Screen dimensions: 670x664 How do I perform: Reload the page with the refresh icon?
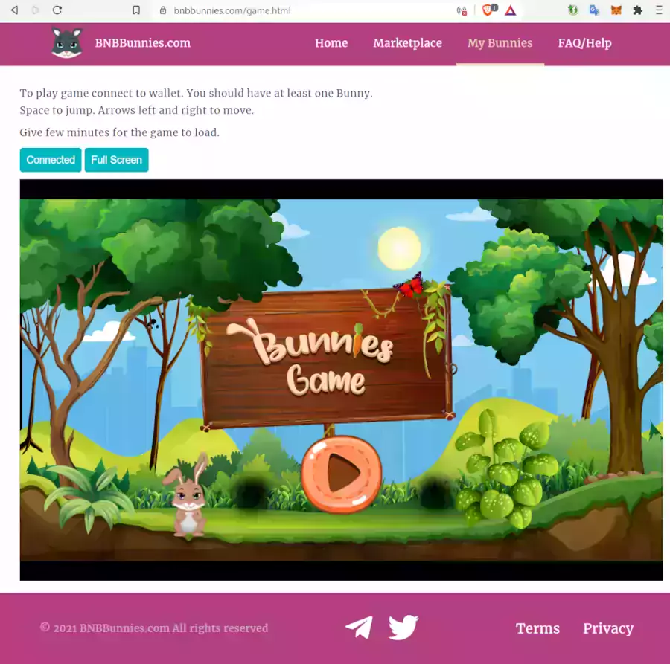click(57, 10)
